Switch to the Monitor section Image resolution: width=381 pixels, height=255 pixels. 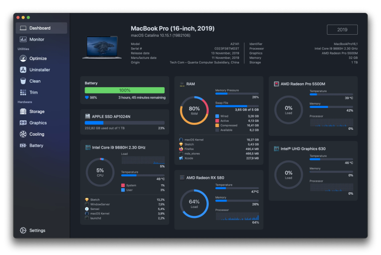click(x=42, y=40)
